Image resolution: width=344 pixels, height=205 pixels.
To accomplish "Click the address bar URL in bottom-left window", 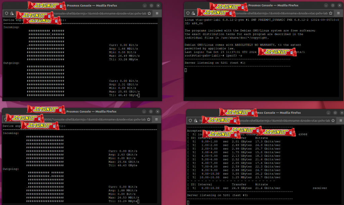I will 95,120.
